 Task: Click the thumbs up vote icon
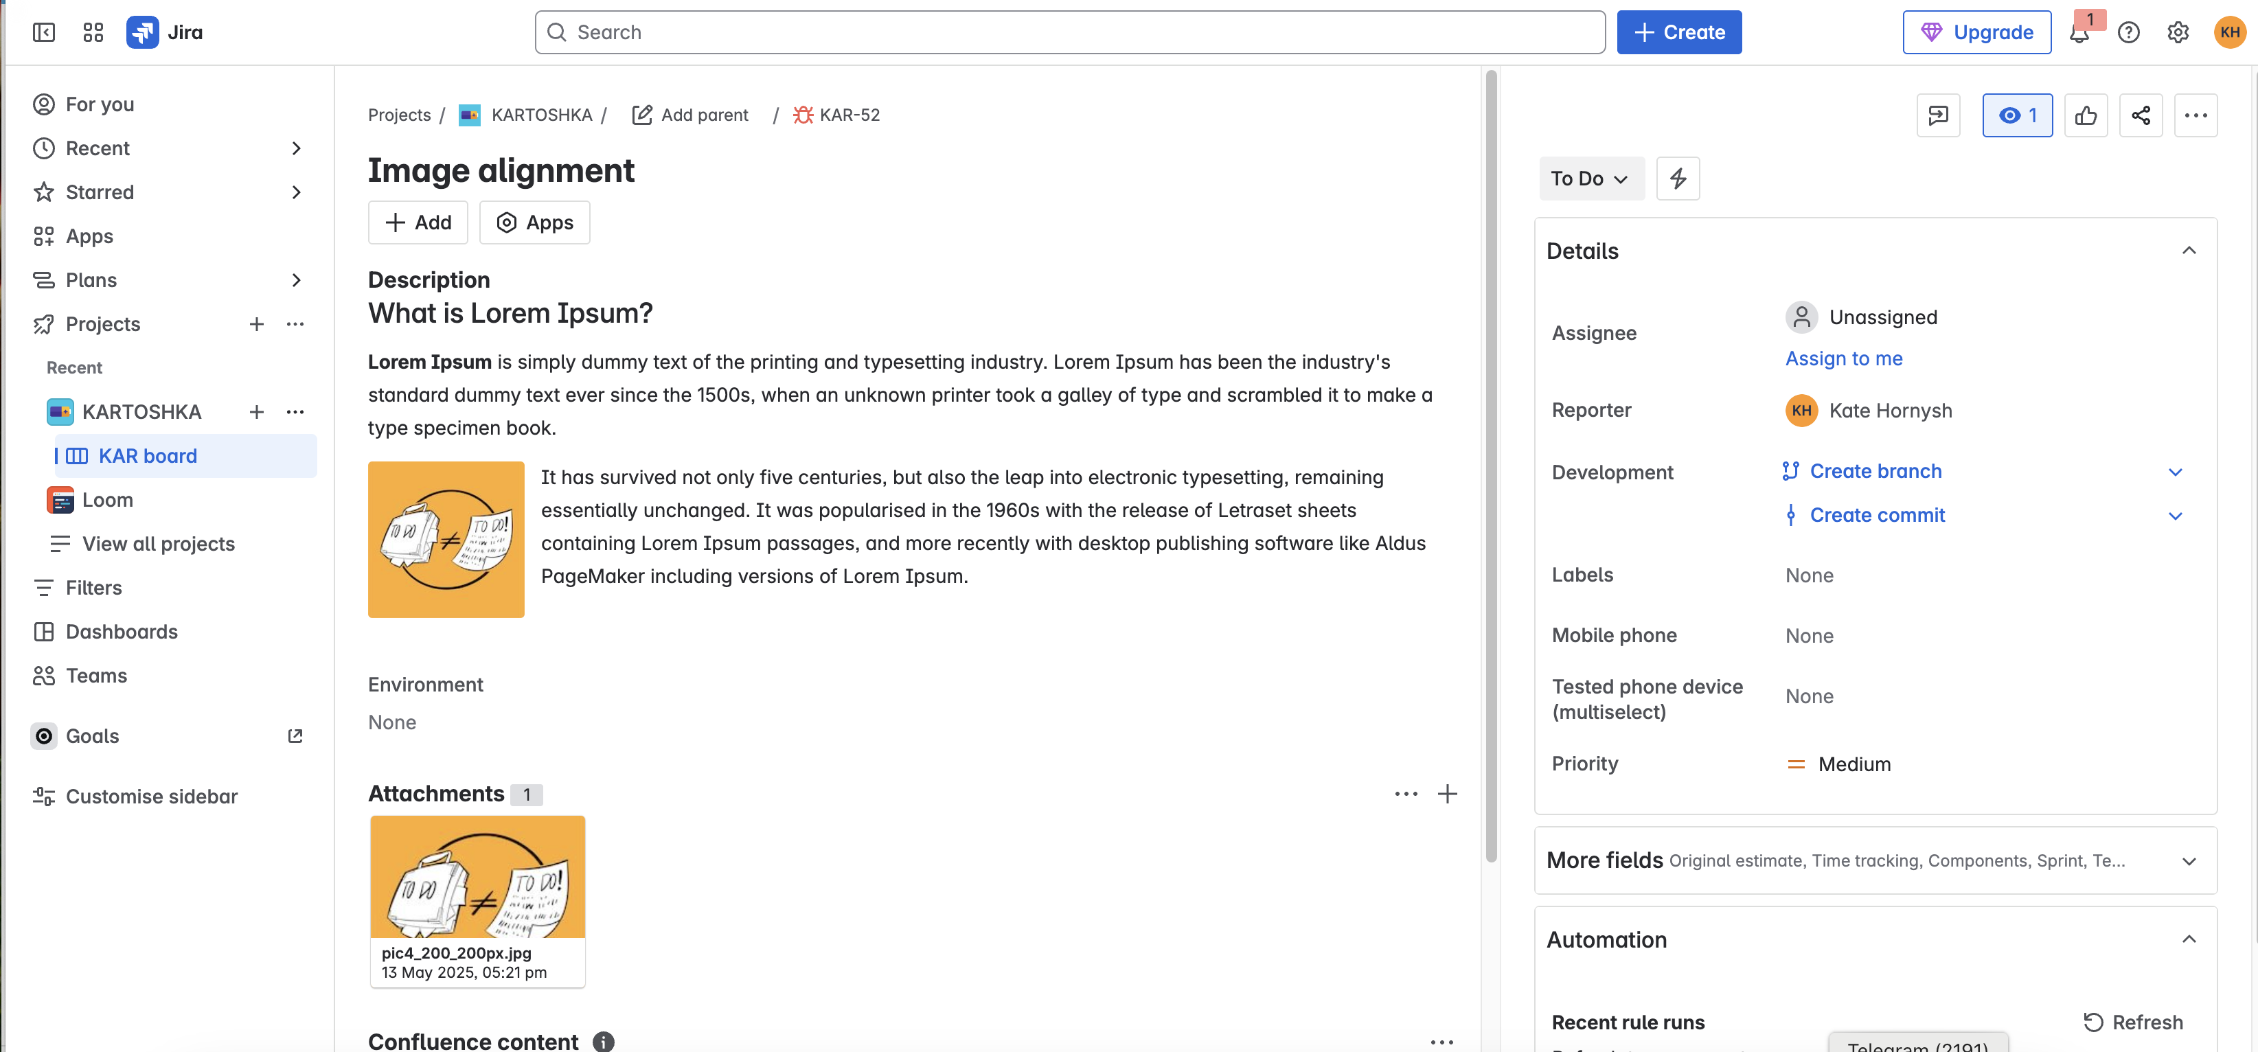[2086, 116]
